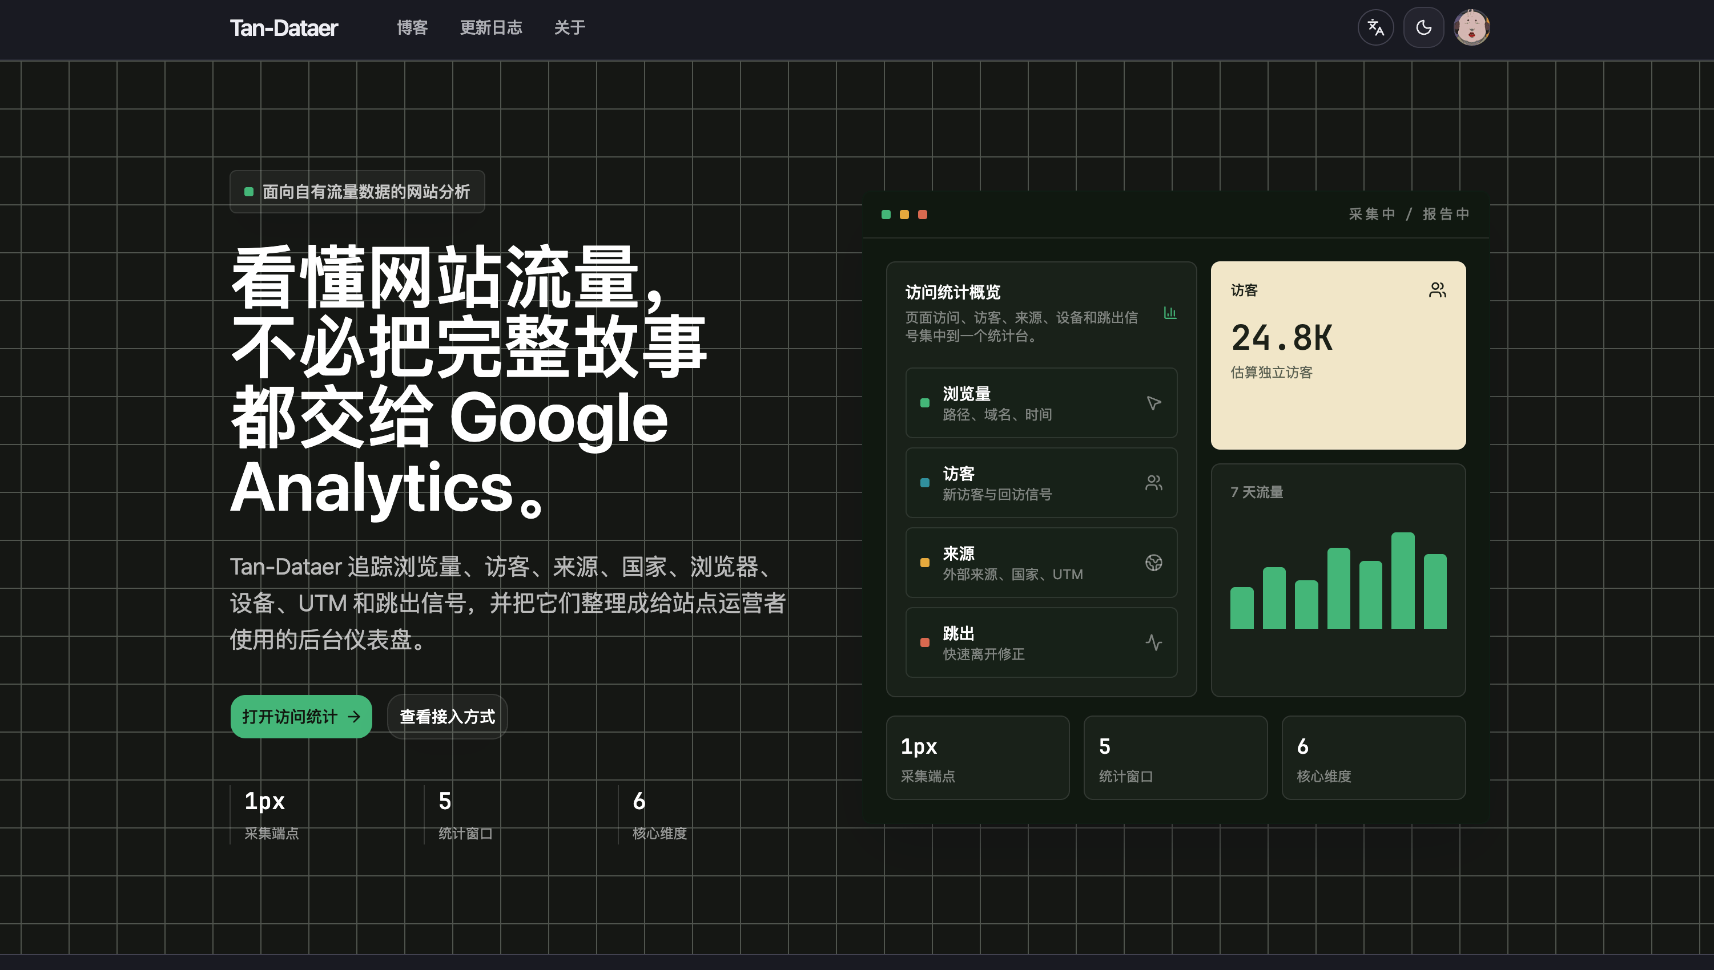Click 路径、域名、时间 subtitle
The width and height of the screenshot is (1714, 970).
click(x=997, y=414)
